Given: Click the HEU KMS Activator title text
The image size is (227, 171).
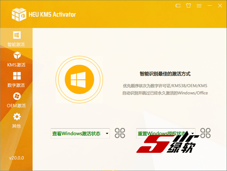Looking at the screenshot, I should click(52, 14).
